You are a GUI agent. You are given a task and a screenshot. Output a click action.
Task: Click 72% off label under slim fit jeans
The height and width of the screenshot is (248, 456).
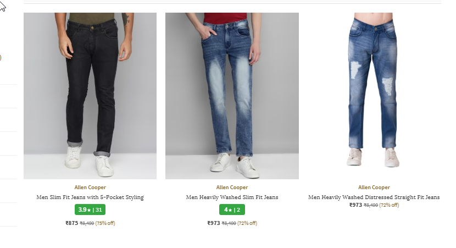click(x=247, y=223)
